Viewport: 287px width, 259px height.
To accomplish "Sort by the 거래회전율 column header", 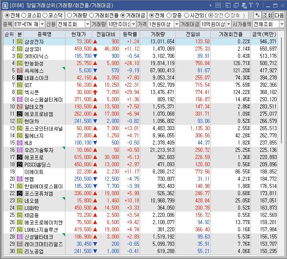I will 231,34.
